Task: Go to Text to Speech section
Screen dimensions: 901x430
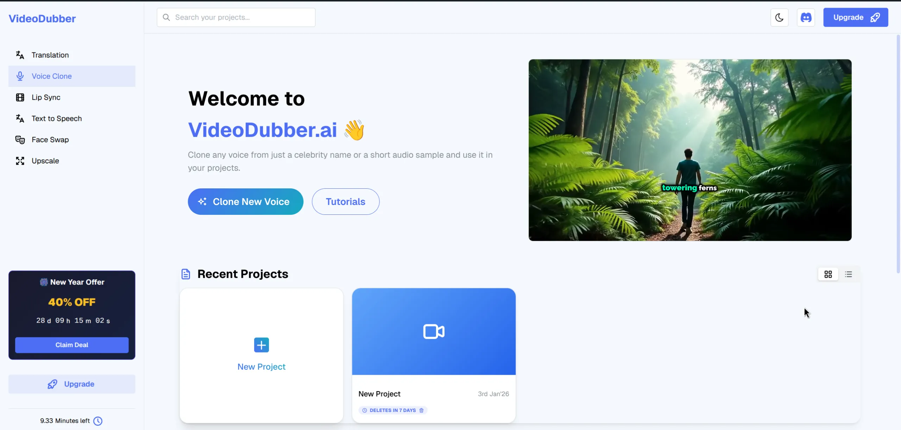Action: coord(72,118)
